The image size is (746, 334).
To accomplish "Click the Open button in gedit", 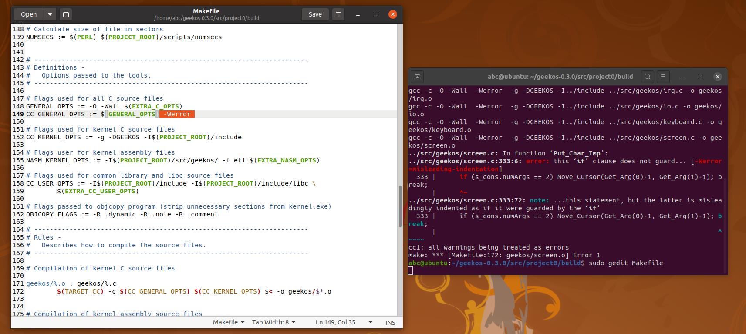I will coord(29,14).
